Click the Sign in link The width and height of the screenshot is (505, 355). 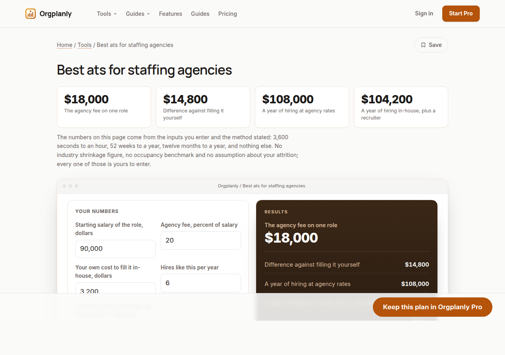(424, 13)
